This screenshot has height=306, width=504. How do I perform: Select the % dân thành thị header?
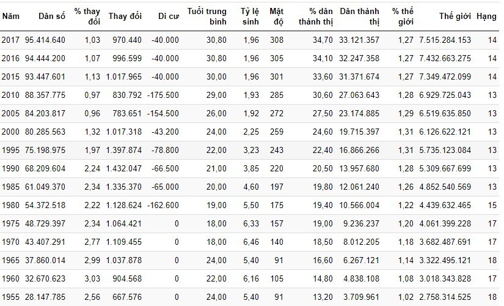[316, 16]
